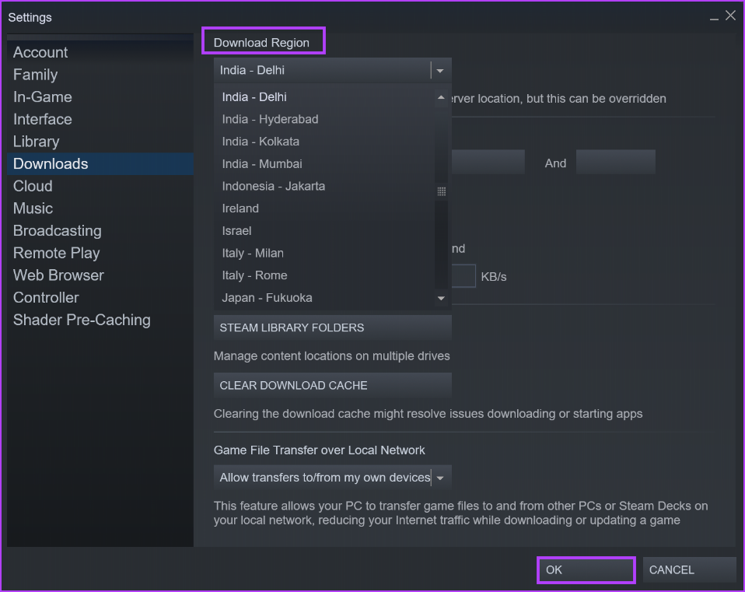Pick Italy - Rome from the server list
The image size is (745, 592).
coord(254,275)
